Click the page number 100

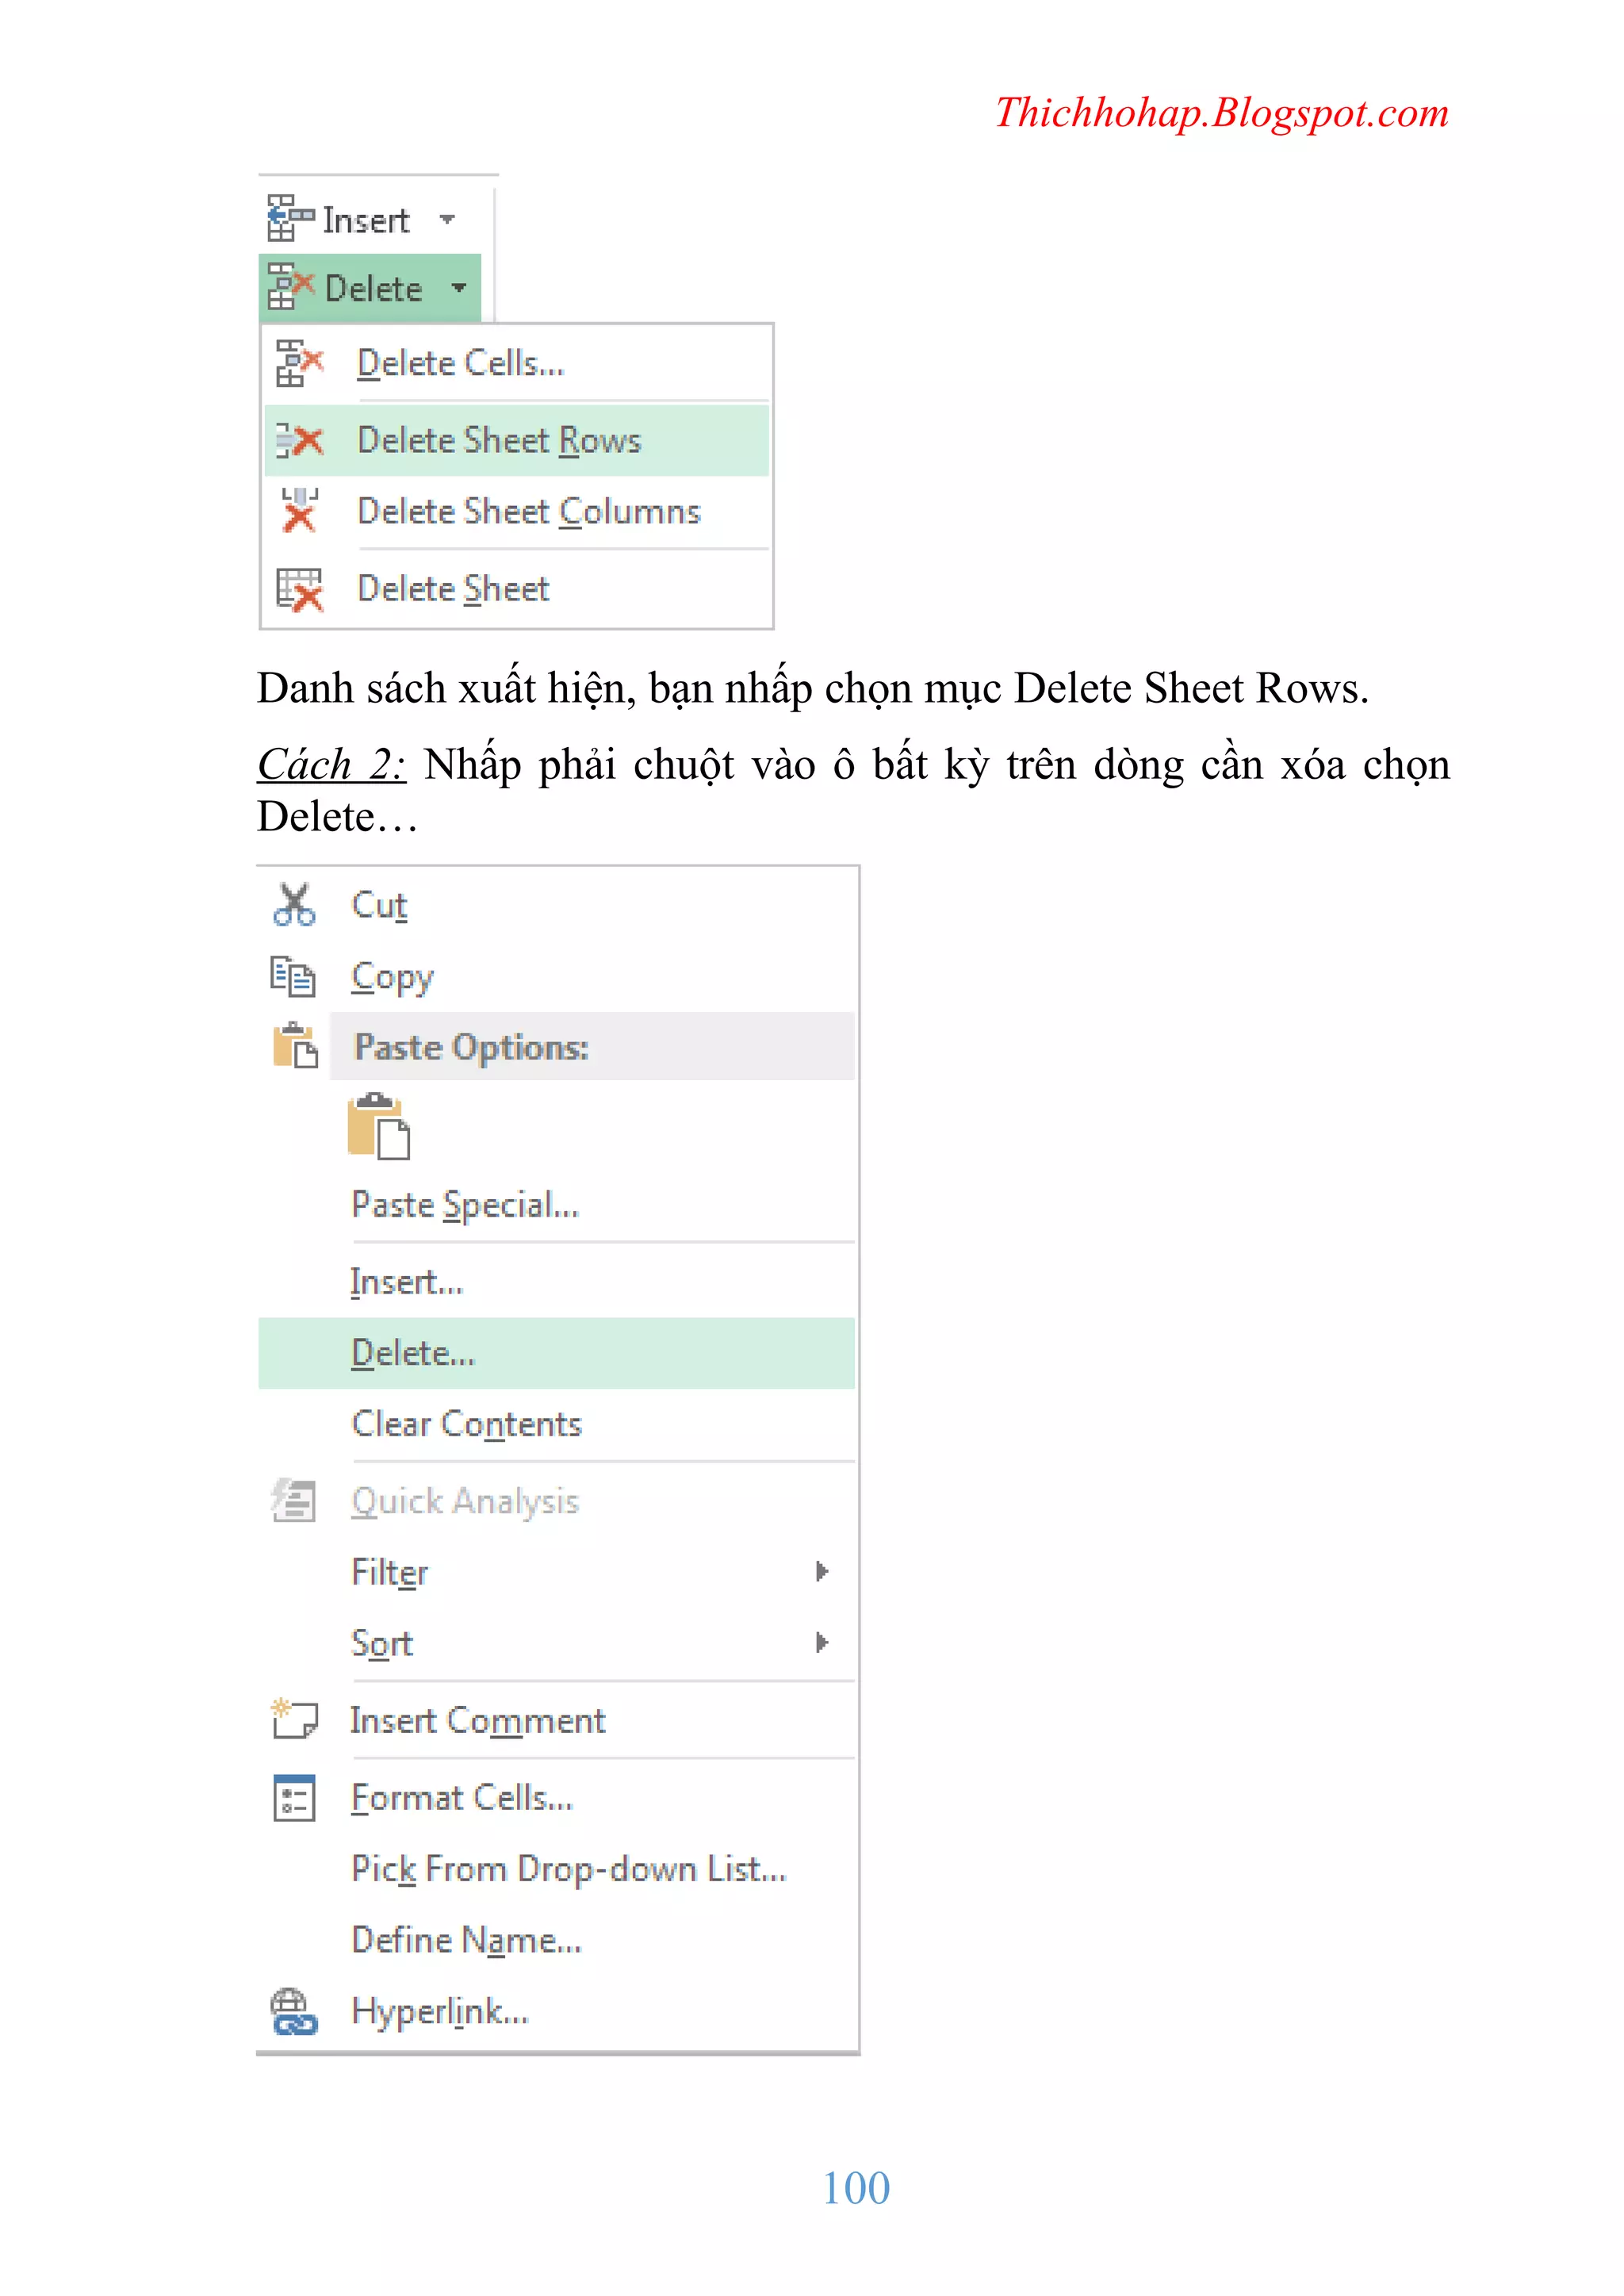point(855,2187)
